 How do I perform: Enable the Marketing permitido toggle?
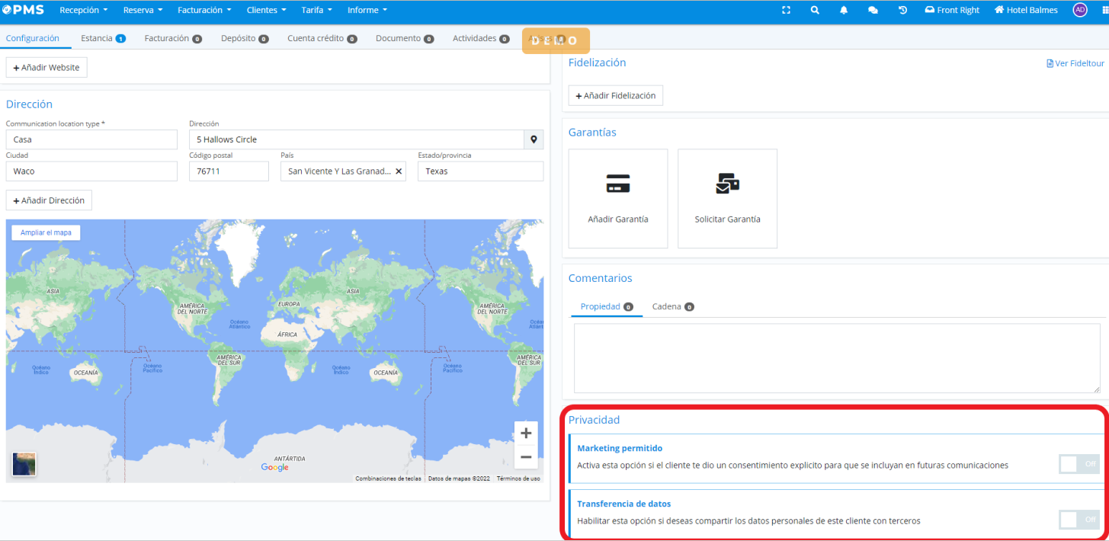1079,464
